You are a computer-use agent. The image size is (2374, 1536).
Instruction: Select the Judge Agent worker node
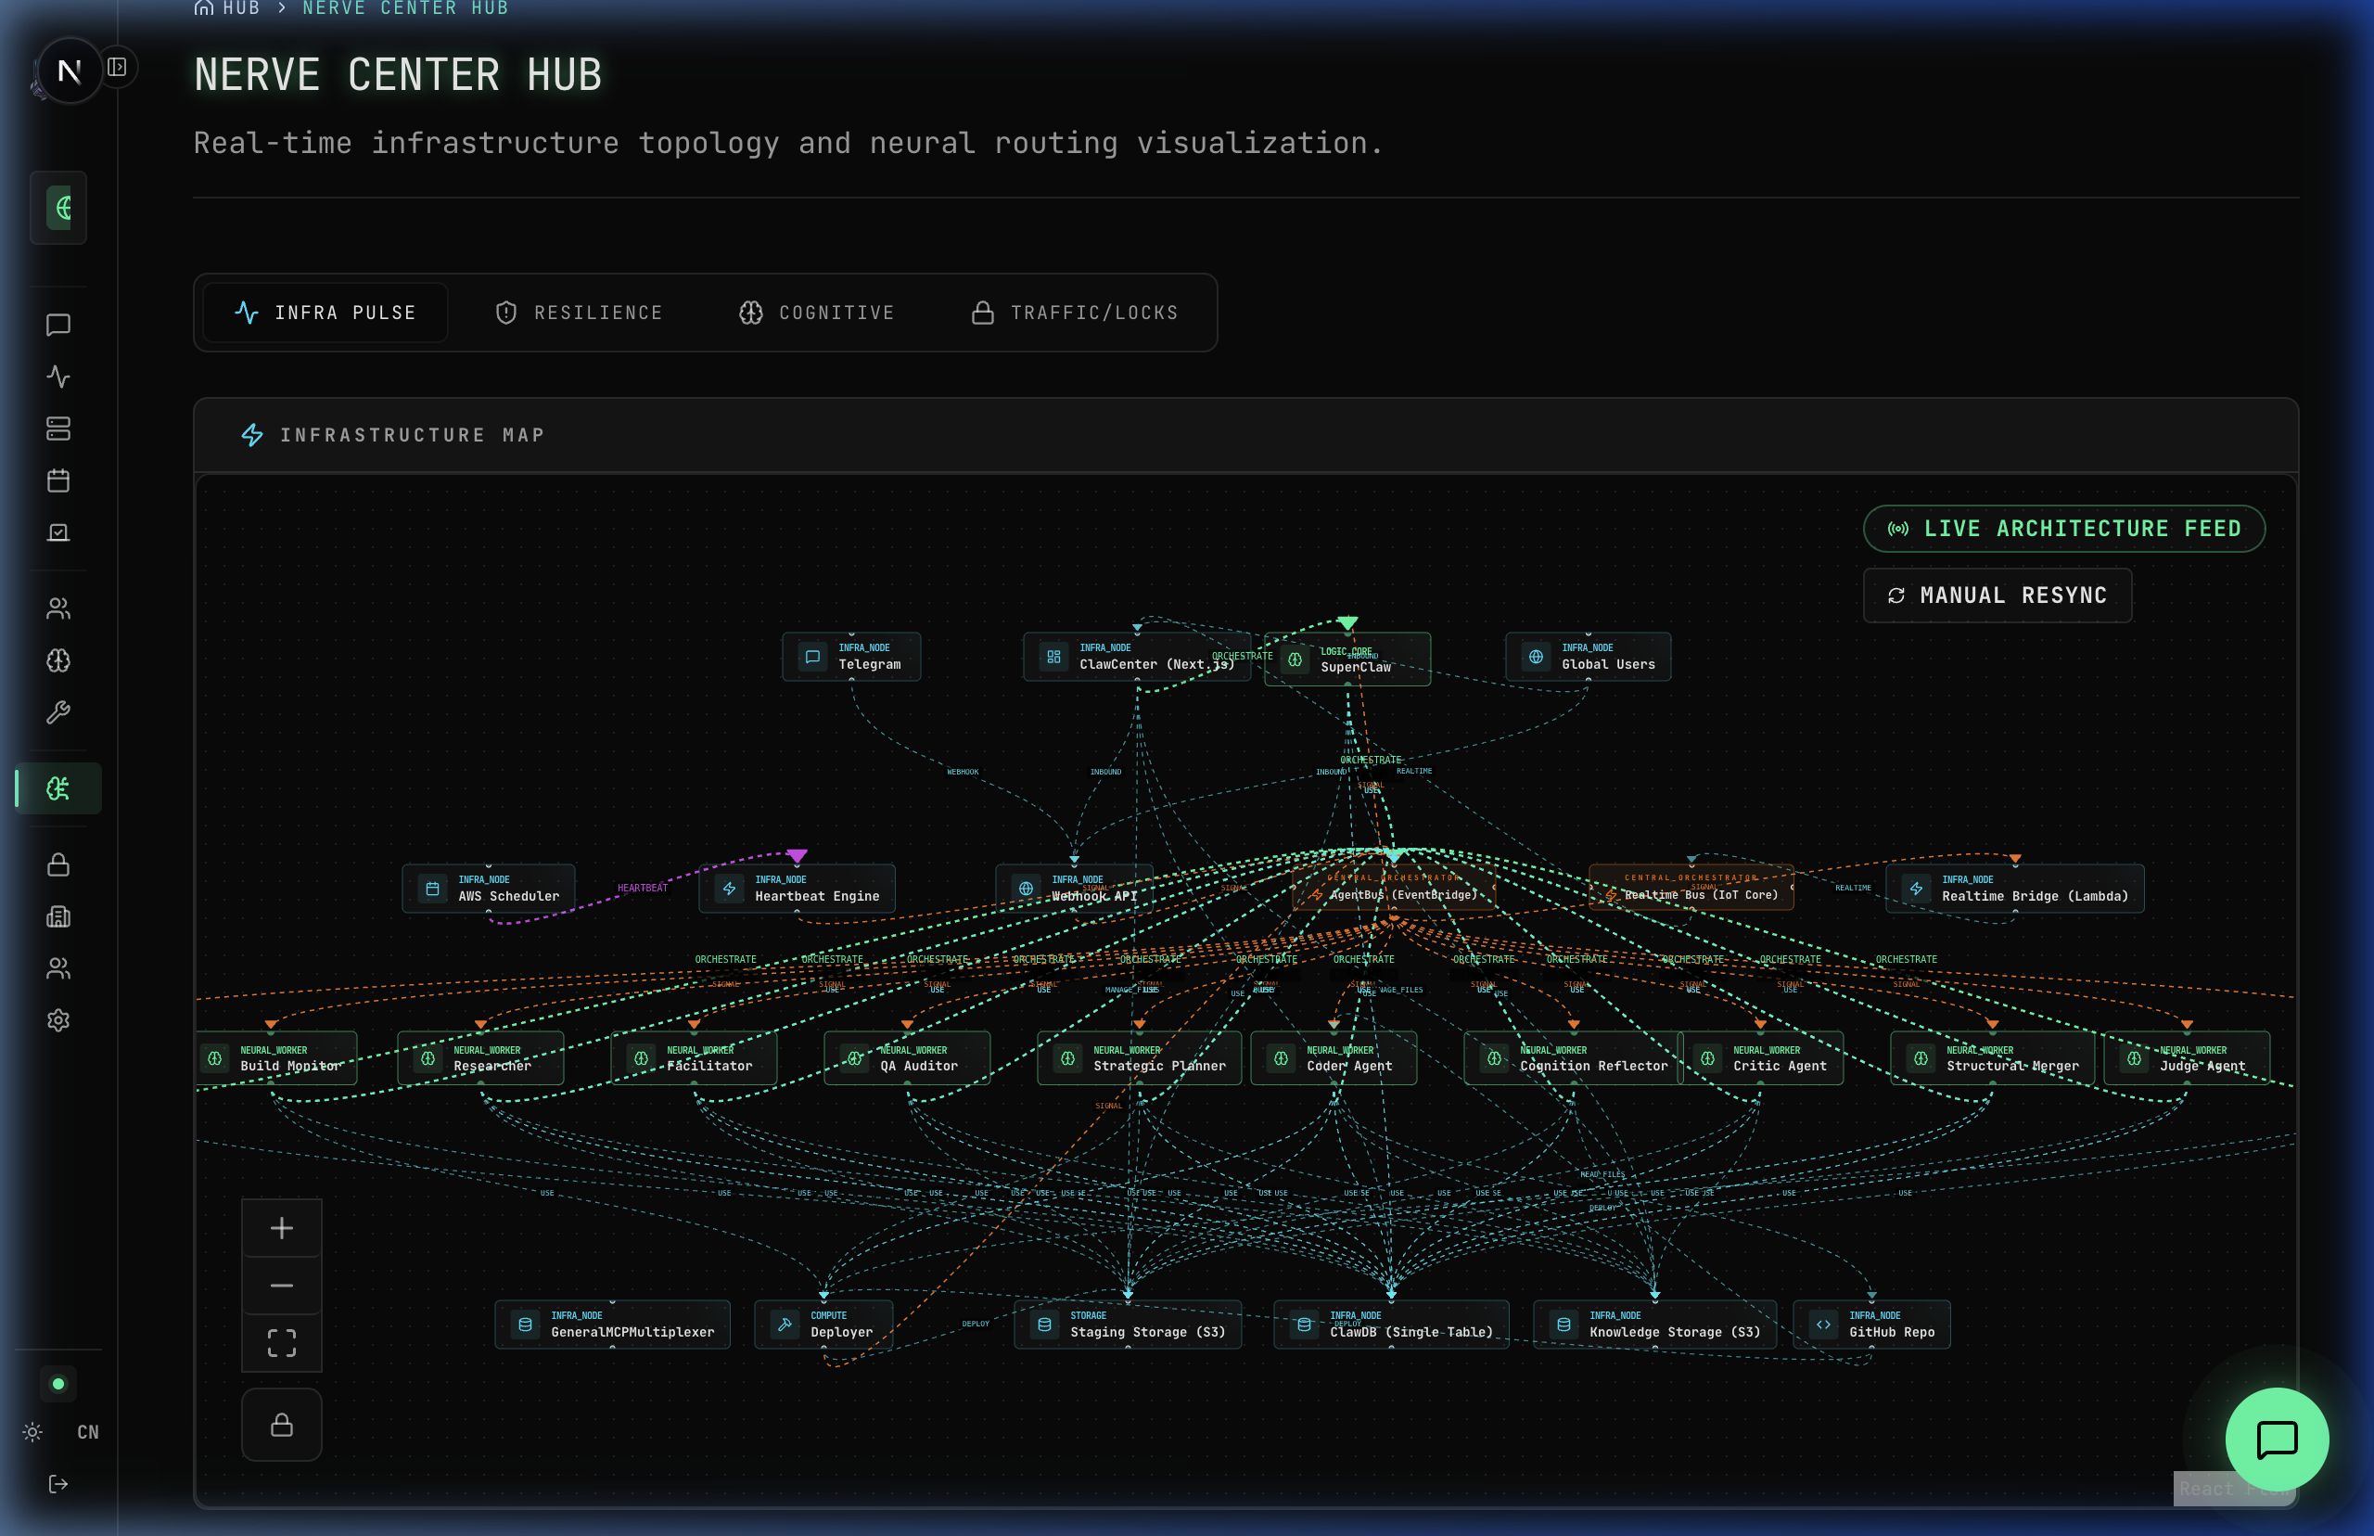point(2188,1058)
